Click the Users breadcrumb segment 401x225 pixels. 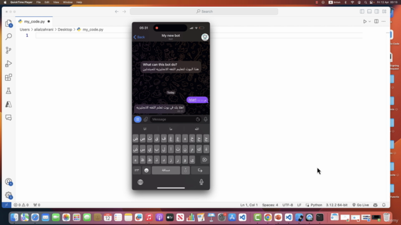point(24,29)
